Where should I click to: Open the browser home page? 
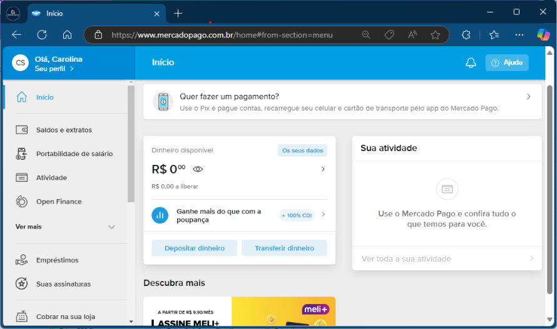67,35
